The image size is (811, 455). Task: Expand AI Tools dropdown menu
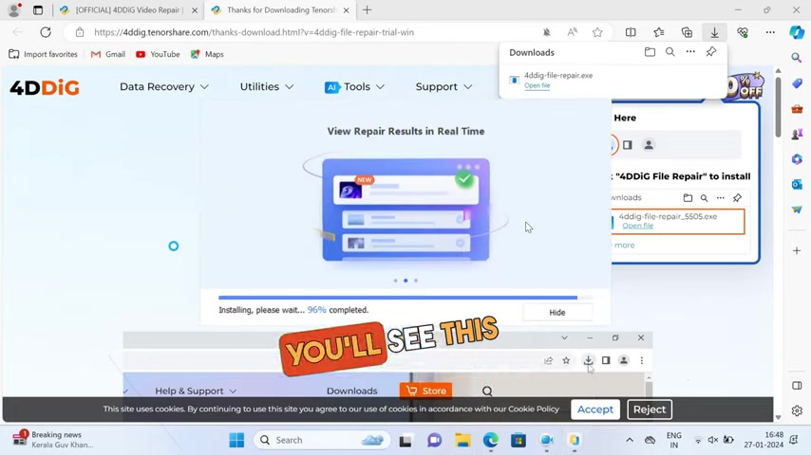[354, 87]
